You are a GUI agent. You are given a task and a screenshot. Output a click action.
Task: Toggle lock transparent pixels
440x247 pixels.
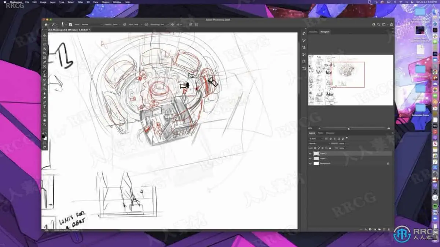pos(315,148)
